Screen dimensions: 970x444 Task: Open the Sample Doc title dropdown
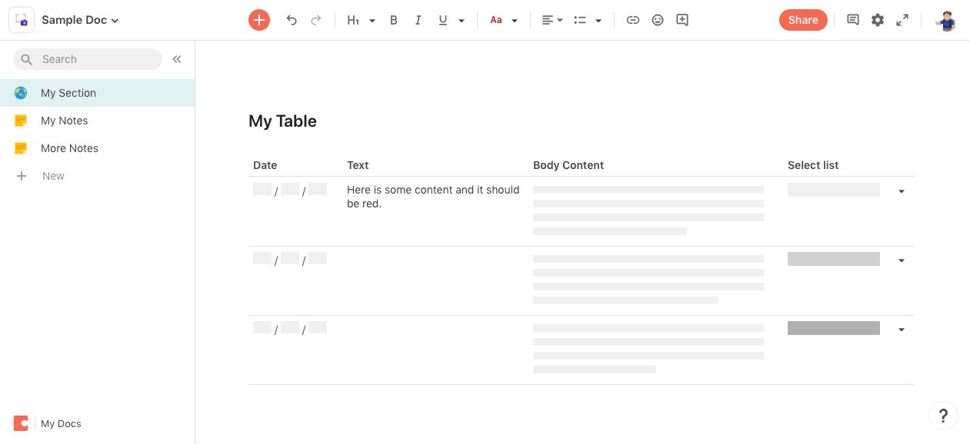80,20
